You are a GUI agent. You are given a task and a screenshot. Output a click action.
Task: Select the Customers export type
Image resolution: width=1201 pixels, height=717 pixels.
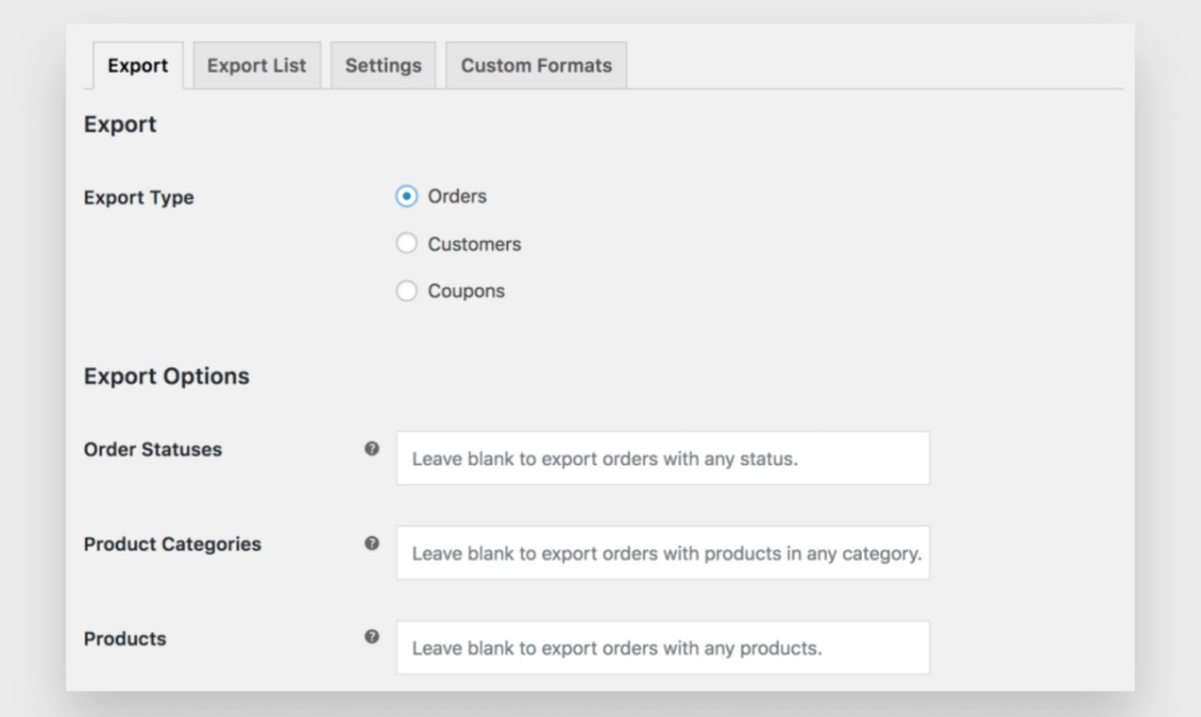406,243
